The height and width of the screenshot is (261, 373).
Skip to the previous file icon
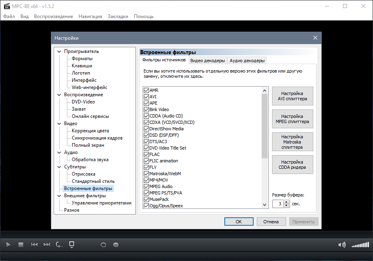[x=34, y=245]
